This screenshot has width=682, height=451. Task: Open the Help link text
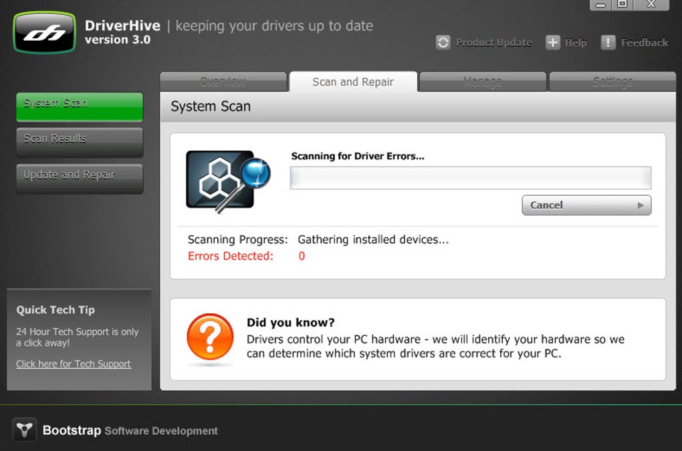(576, 42)
